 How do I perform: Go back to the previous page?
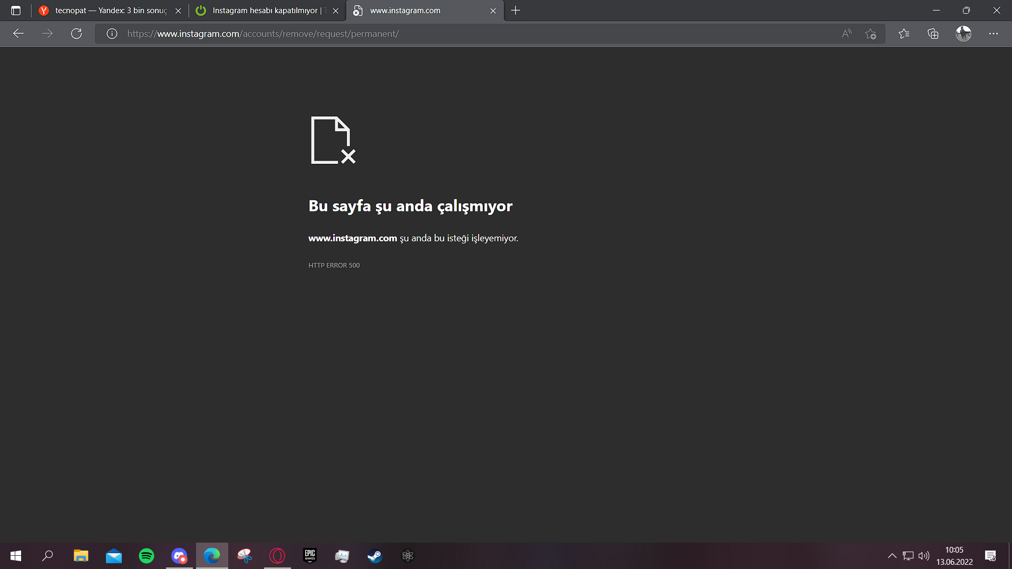tap(18, 34)
